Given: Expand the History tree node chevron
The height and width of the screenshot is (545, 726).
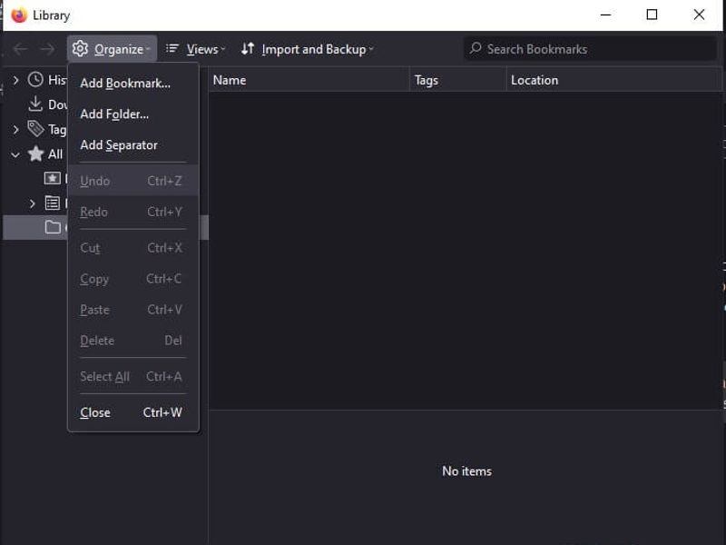Looking at the screenshot, I should 15,80.
